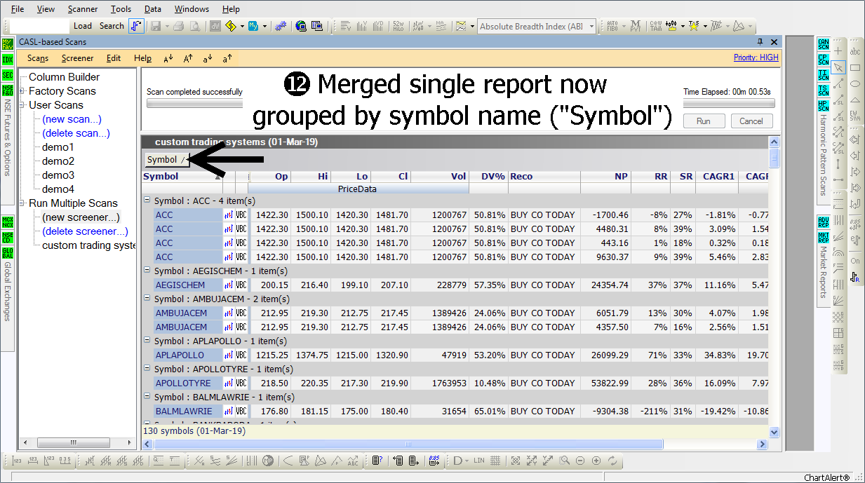
Task: Open the SEC sector sidebar icon
Action: pos(8,75)
